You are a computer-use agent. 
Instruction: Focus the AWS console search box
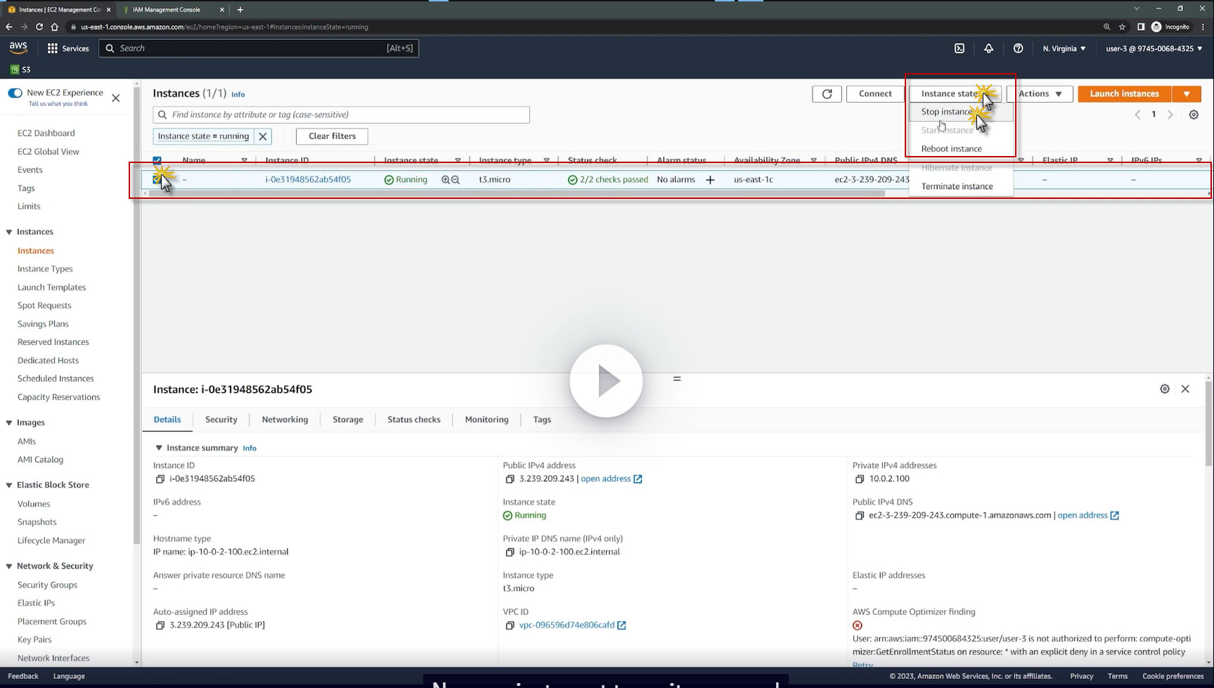259,48
